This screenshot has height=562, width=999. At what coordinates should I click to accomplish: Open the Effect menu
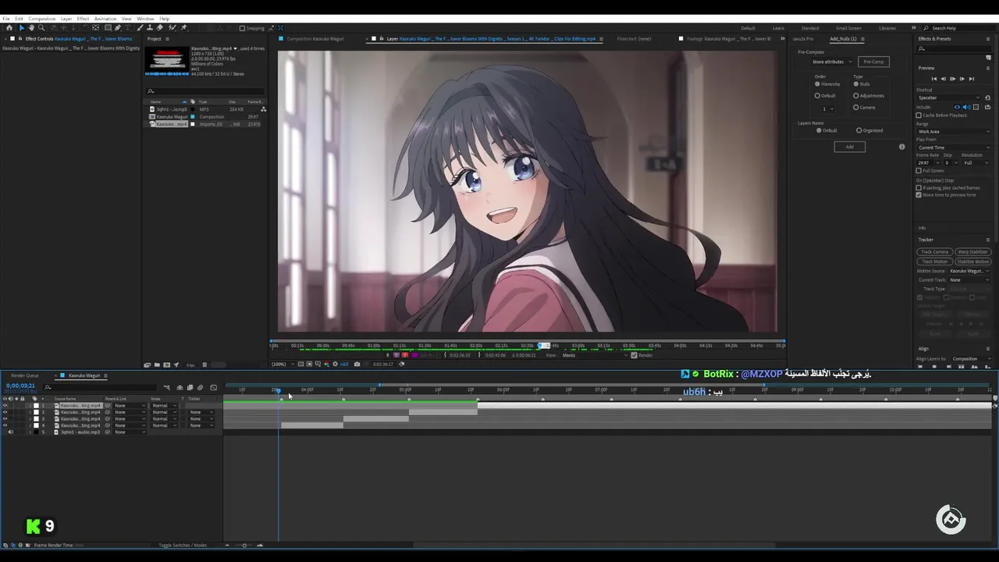(83, 19)
